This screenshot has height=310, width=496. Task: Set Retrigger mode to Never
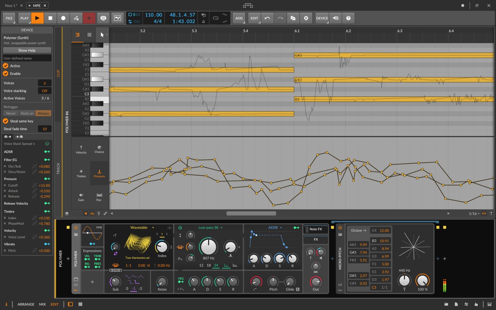click(x=11, y=113)
